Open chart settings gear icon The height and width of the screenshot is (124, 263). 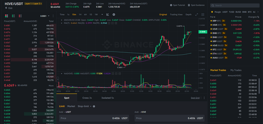[114, 15]
